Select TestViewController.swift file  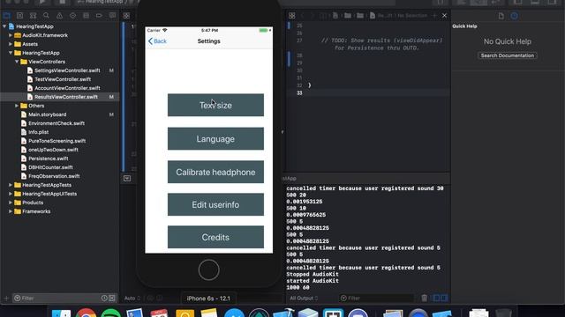click(63, 79)
